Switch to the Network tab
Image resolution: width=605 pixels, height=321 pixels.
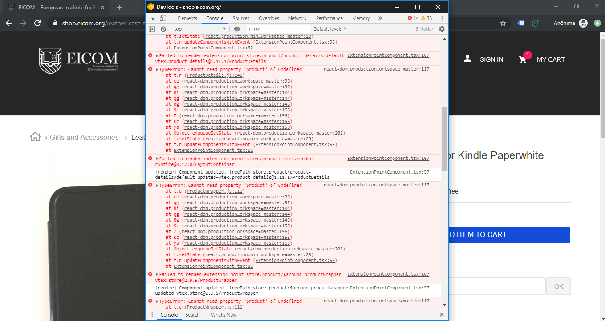[297, 18]
